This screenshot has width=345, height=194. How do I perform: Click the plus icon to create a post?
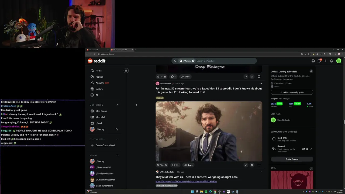325,61
